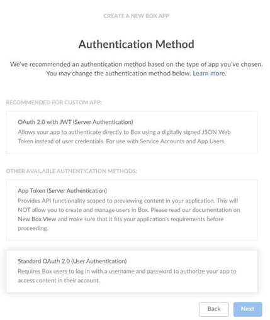Click the CREATE A NEW BOX APP header
This screenshot has width=270, height=320.
[x=137, y=16]
